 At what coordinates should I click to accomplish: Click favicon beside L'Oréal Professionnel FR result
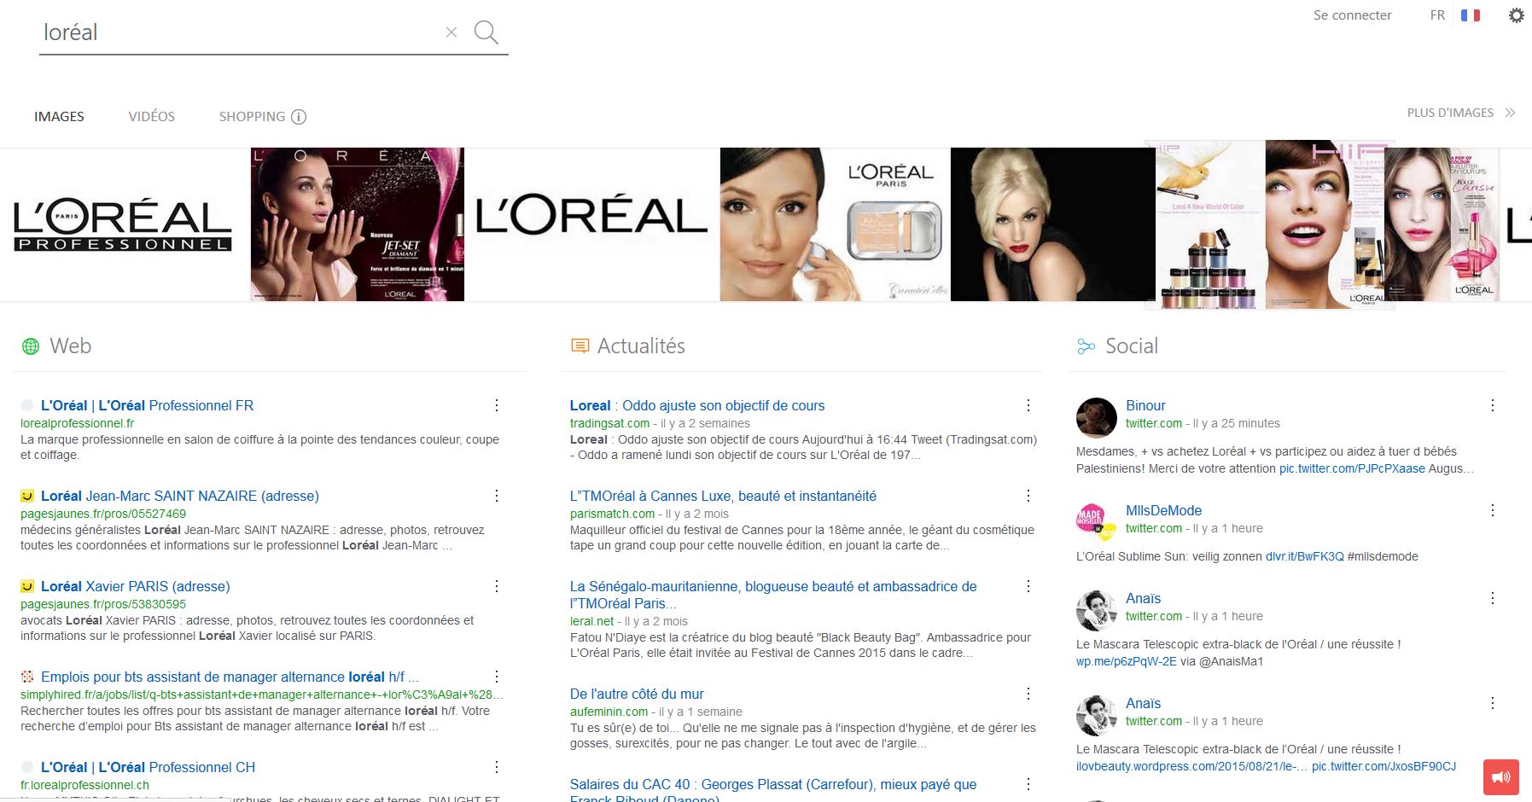click(27, 406)
